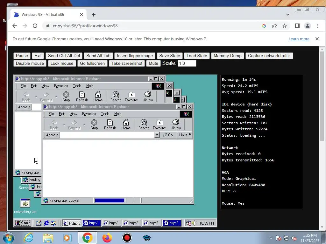Click Refresh in the front Internet Explorer window

coord(110,125)
